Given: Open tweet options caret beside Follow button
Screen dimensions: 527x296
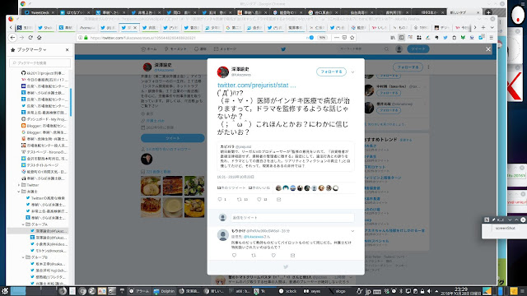Looking at the screenshot, I should 352,72.
